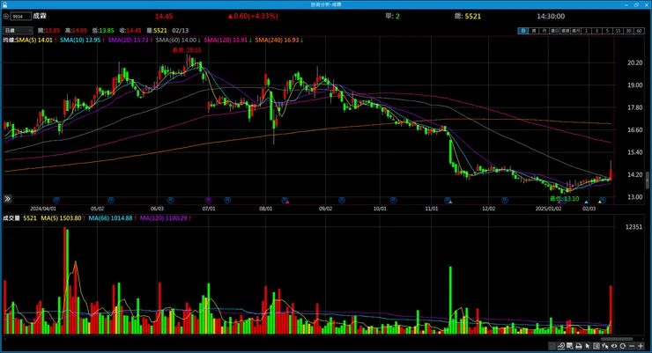Click the yellow triangle marker after 02/03
This screenshot has height=353, width=652.
tap(600, 202)
